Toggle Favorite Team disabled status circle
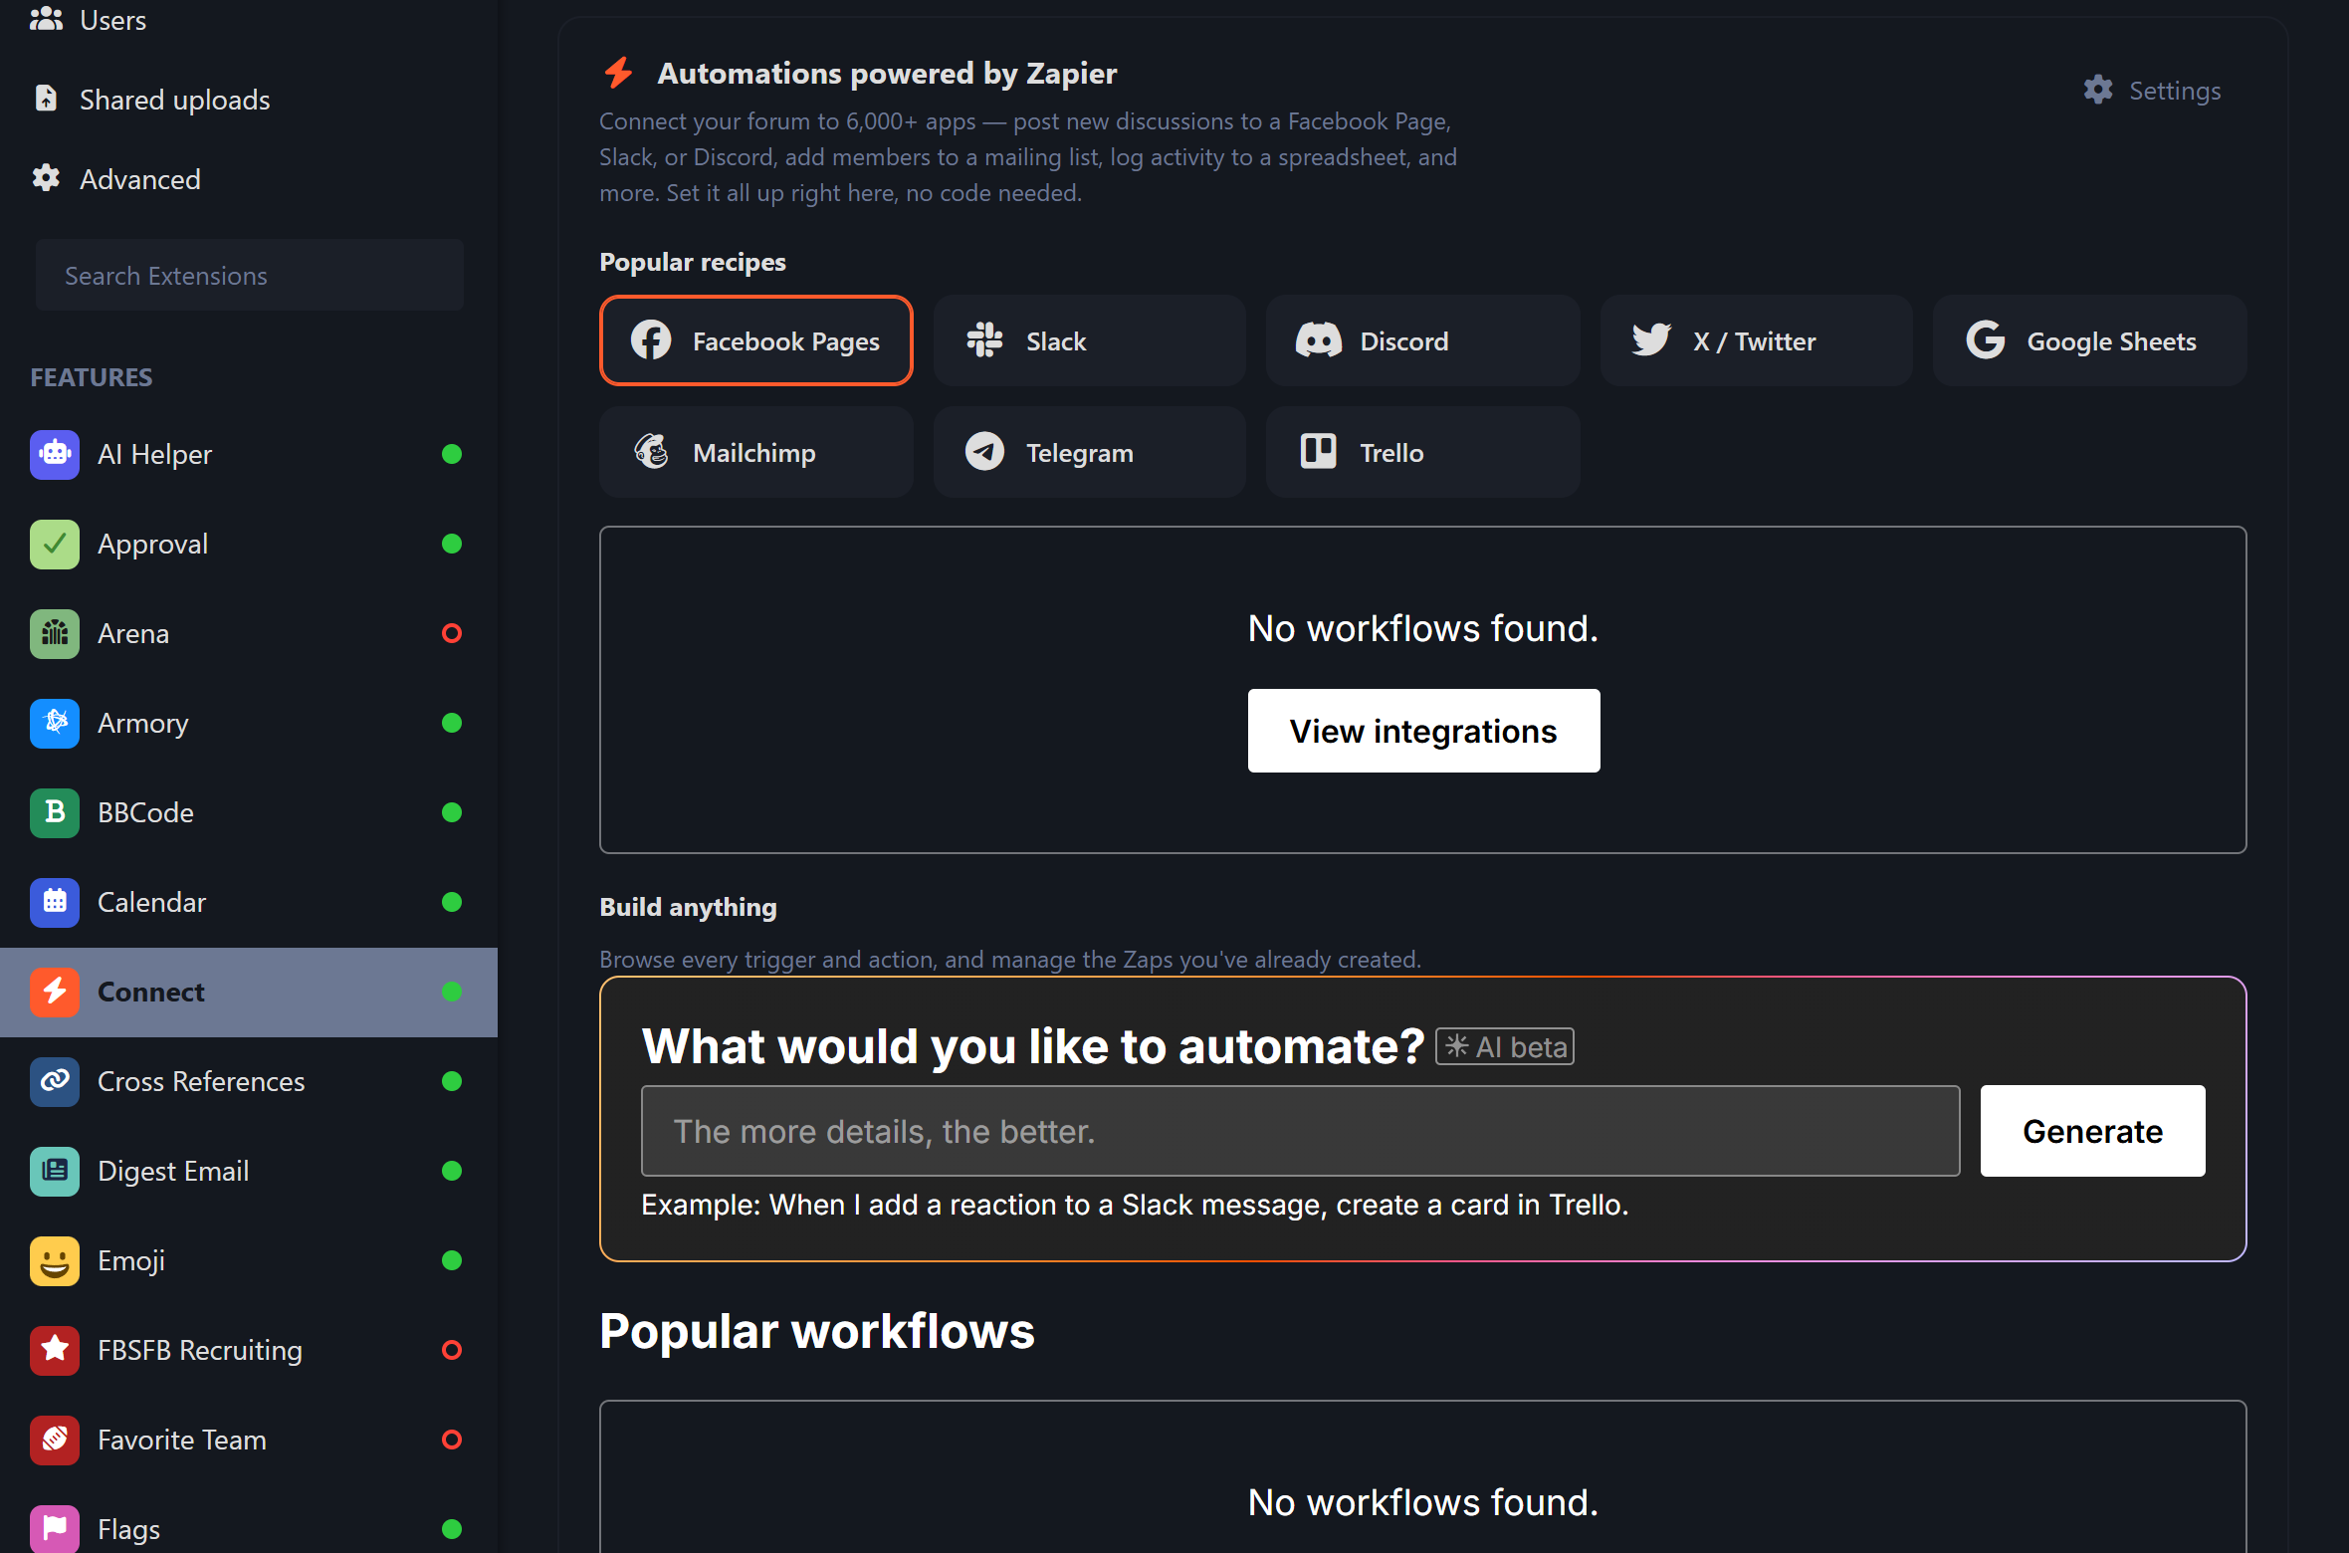The width and height of the screenshot is (2349, 1553). (x=452, y=1441)
